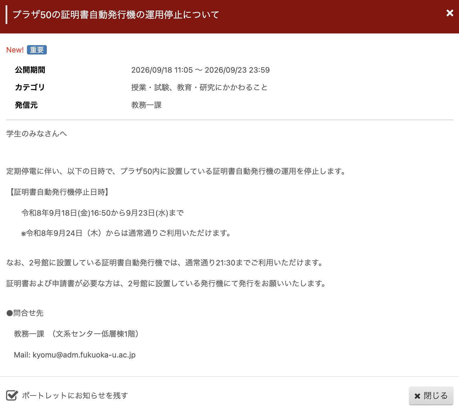Click the 重要 badge
This screenshot has width=459, height=419.
[x=37, y=50]
